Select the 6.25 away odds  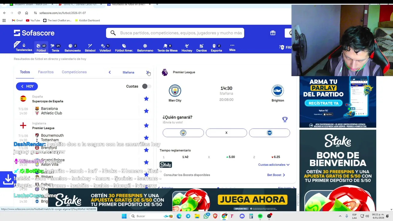[x=275, y=157]
